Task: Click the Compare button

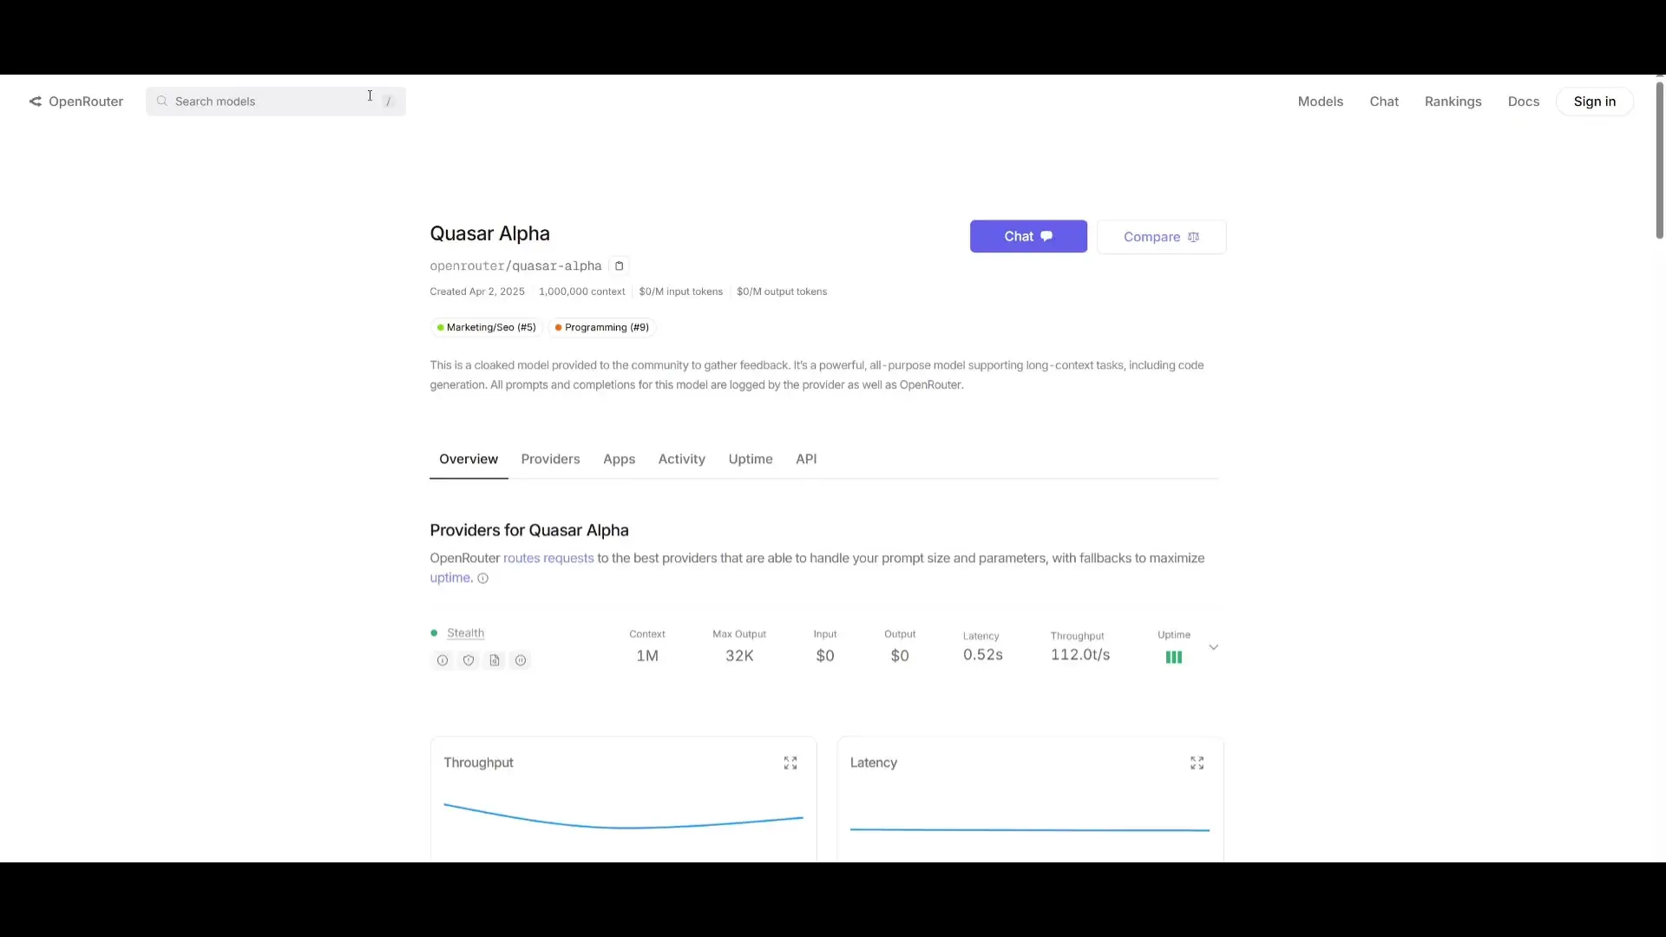Action: click(1162, 237)
